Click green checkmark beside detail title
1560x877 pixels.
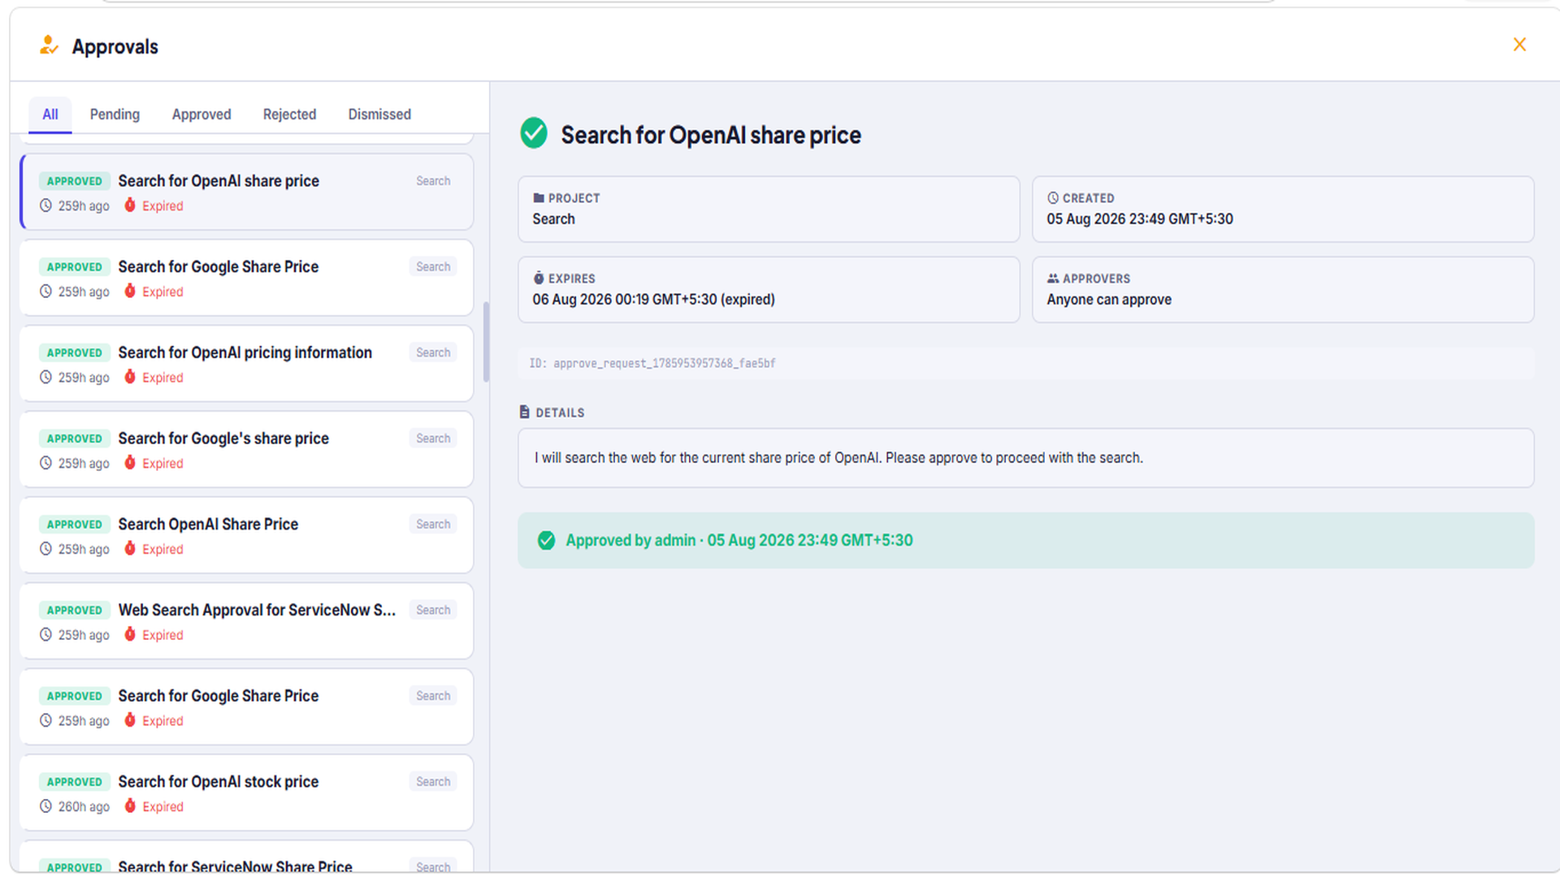coord(534,133)
